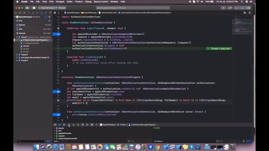
Task: Expand the Thread 6 disclosure triangle
Action: 17,55
